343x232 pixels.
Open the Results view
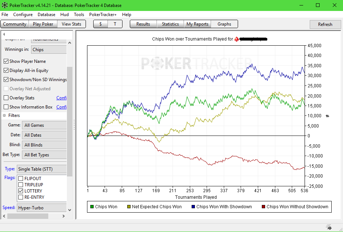pyautogui.click(x=143, y=24)
